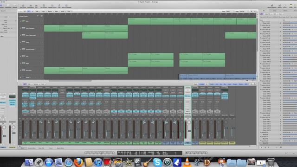Toggle the Loop checkbox in region inspector
The height and width of the screenshot is (167, 297).
pos(8,17)
